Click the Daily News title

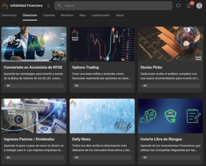tap(81, 139)
